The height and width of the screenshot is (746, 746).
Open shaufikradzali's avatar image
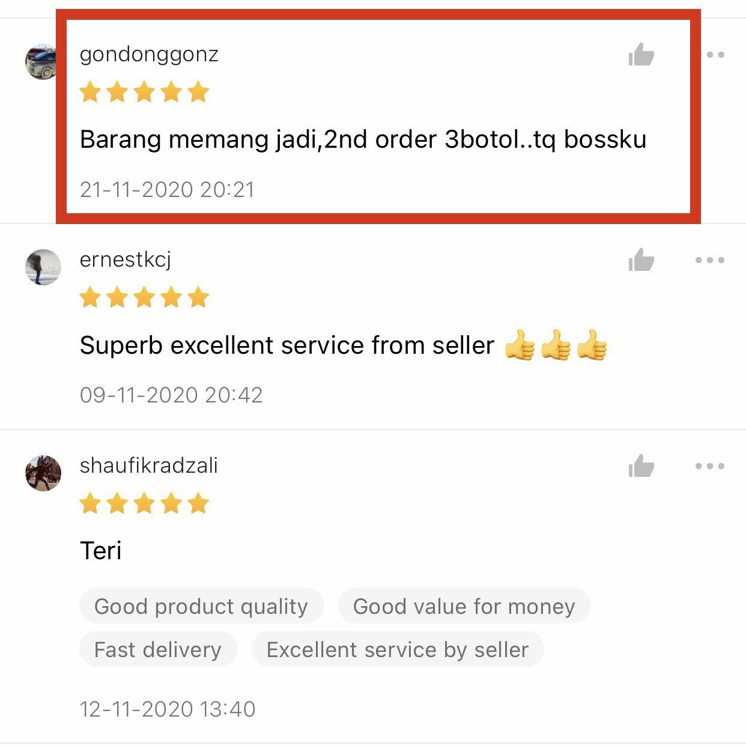tap(43, 473)
